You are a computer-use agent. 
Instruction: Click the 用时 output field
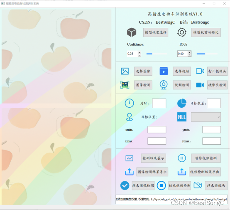(159, 103)
